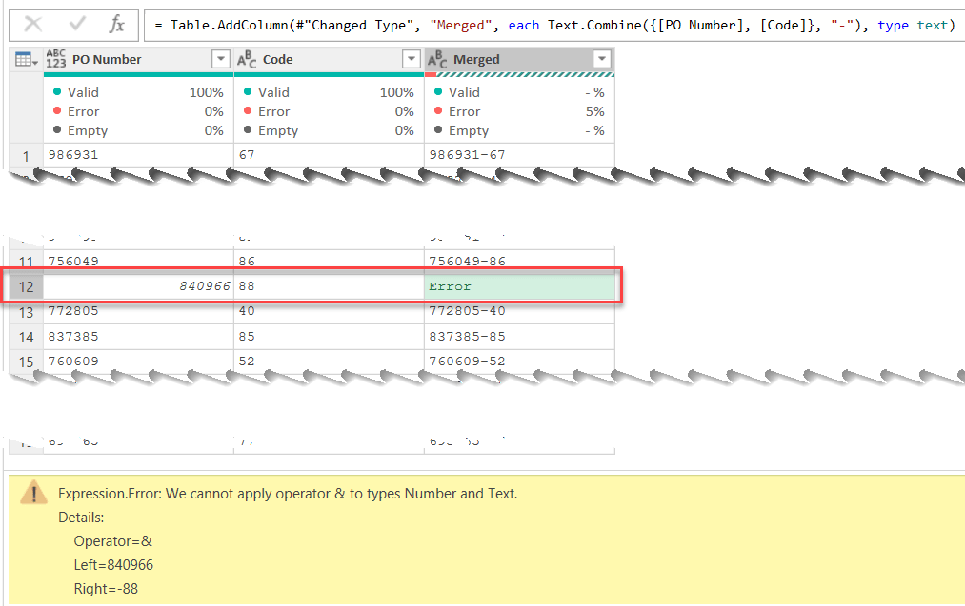
Task: Click the confirm formula checkmark icon
Action: click(x=77, y=25)
